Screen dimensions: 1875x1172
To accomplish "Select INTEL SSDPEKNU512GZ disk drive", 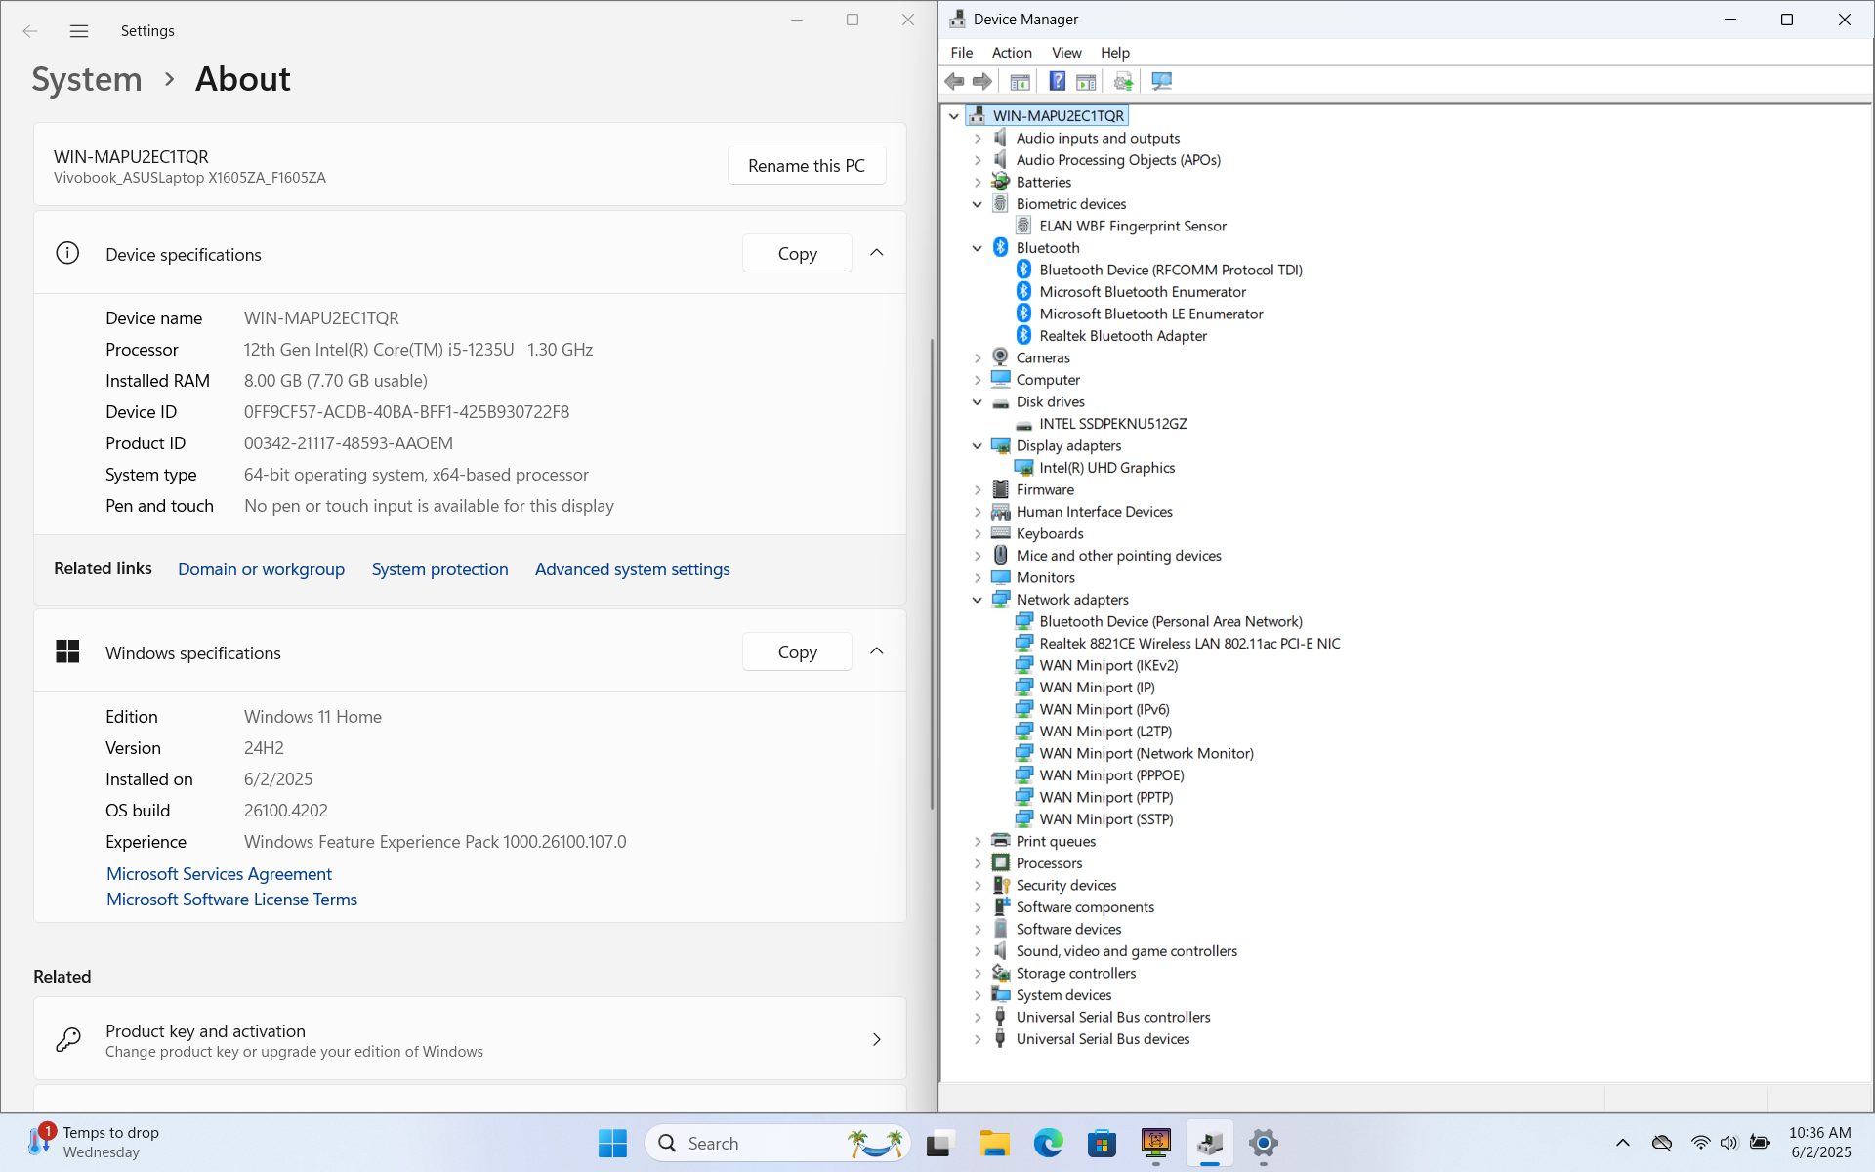I will coord(1113,424).
